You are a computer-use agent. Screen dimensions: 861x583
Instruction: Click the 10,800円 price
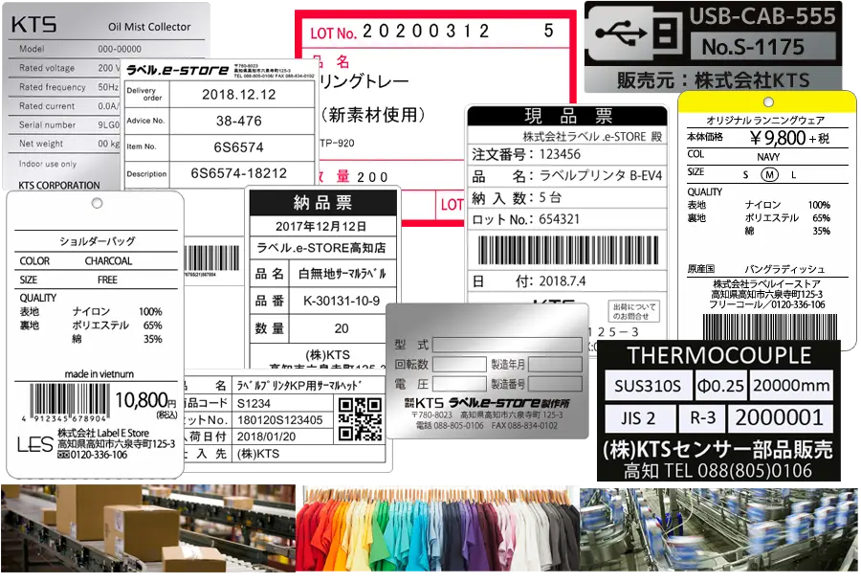pyautogui.click(x=145, y=400)
